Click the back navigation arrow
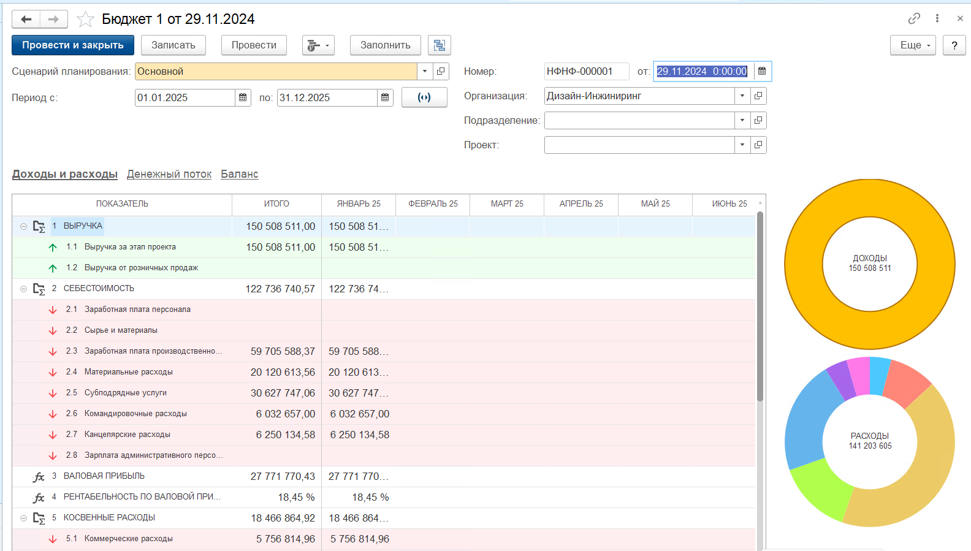This screenshot has width=971, height=551. coord(26,20)
